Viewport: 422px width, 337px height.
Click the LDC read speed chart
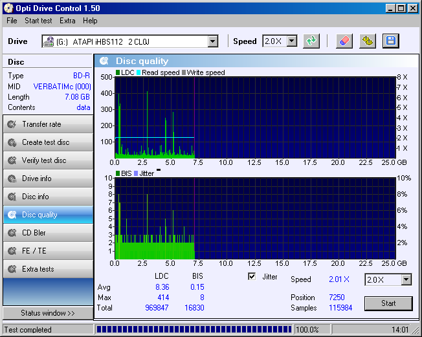click(x=255, y=118)
